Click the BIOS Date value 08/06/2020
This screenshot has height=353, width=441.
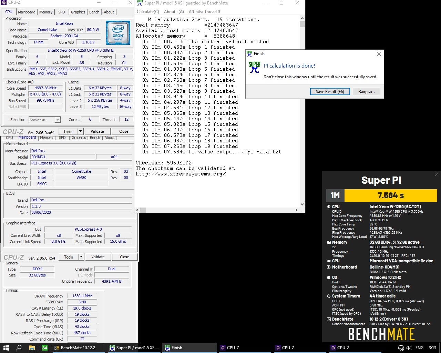click(x=81, y=212)
